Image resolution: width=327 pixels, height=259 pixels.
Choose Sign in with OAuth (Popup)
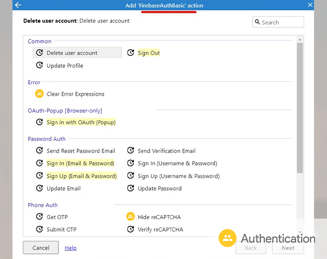pyautogui.click(x=81, y=122)
